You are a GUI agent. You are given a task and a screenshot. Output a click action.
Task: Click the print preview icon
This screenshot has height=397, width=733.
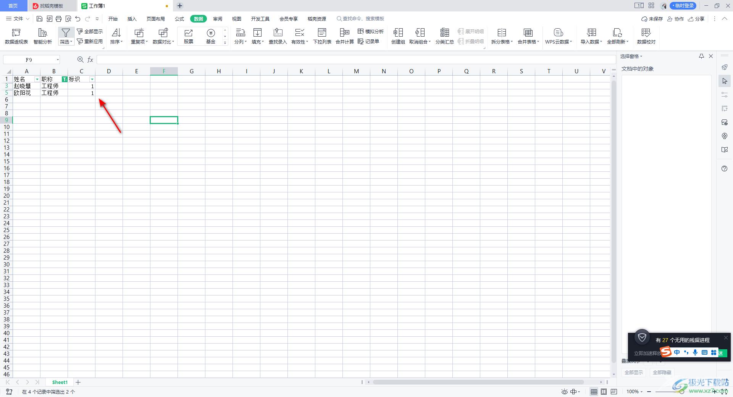pos(68,19)
